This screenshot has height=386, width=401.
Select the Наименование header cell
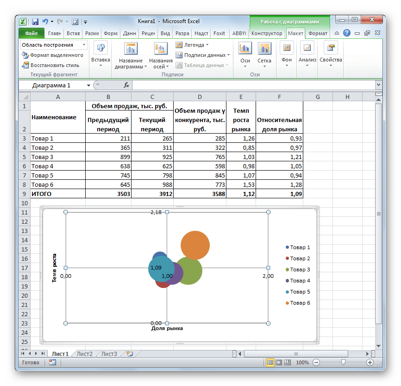58,117
